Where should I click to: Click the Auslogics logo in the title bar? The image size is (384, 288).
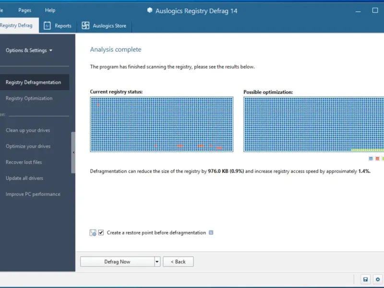click(x=150, y=11)
